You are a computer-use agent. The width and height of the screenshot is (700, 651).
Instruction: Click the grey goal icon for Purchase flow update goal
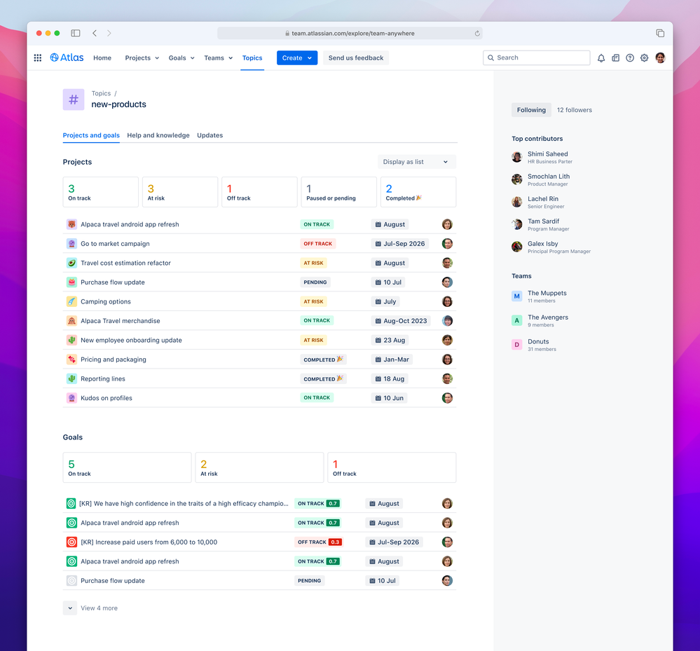click(71, 580)
